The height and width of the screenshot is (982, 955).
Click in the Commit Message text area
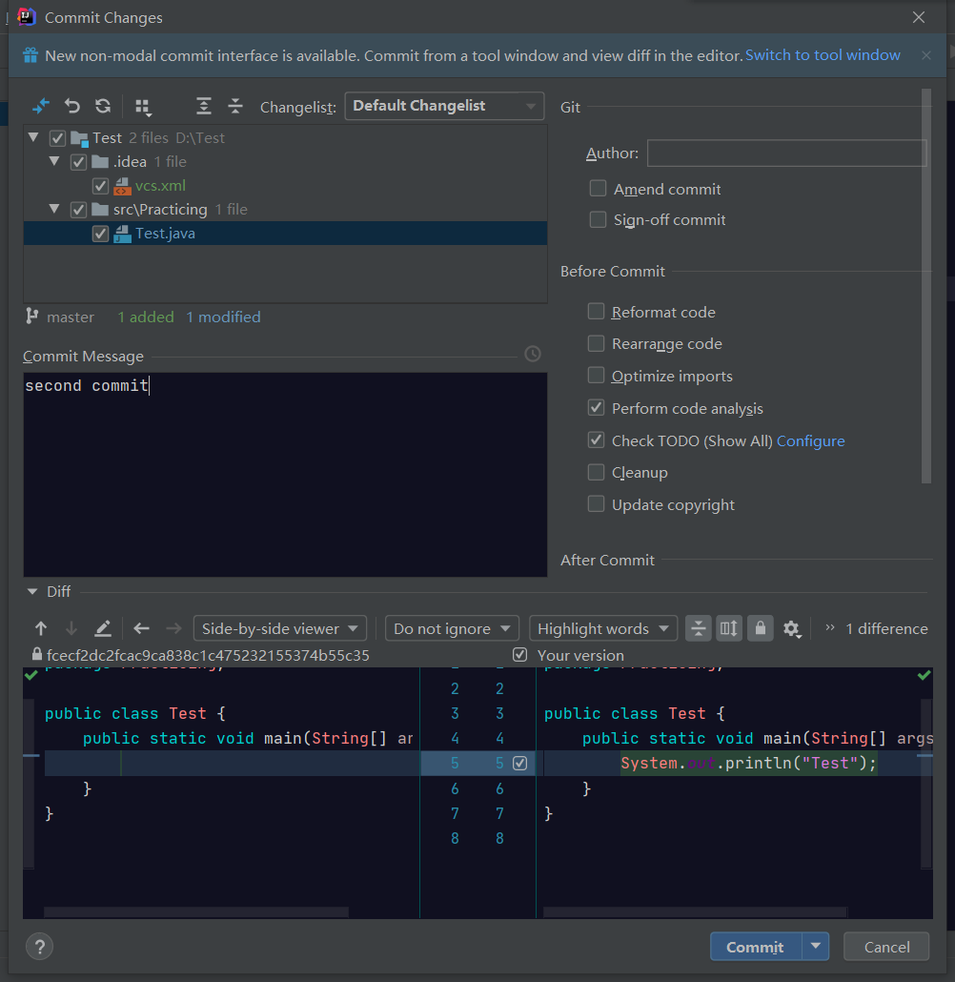pos(285,475)
